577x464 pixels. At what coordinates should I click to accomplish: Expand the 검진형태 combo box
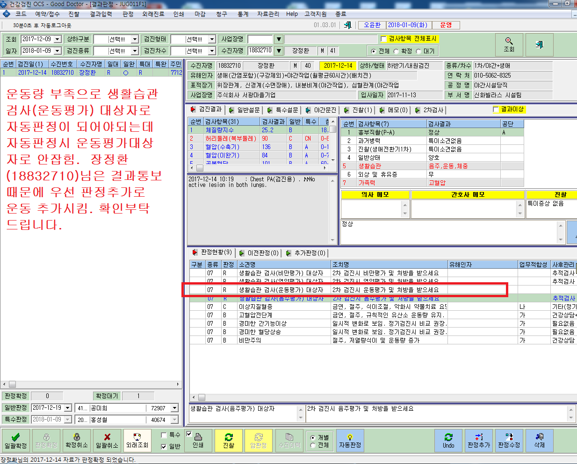193,39
